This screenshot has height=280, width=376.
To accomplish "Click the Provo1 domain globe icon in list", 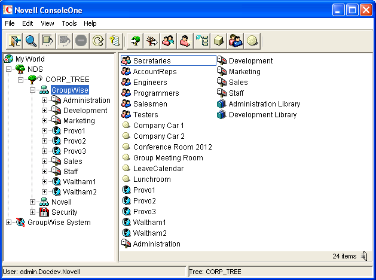I will [126, 190].
